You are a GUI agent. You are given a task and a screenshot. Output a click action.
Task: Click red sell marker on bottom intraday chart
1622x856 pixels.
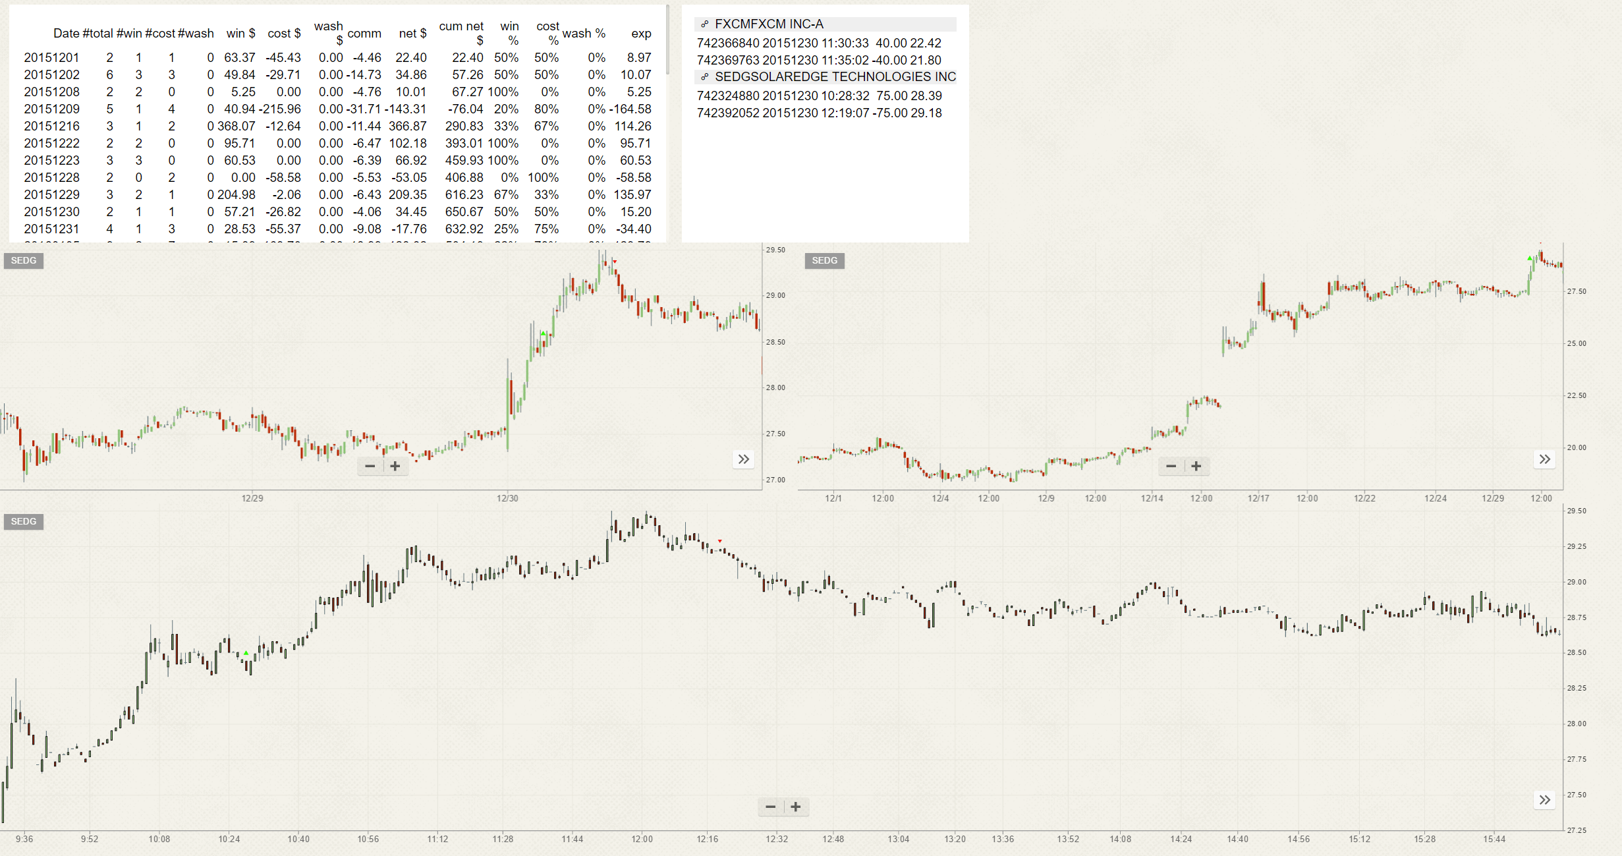720,541
